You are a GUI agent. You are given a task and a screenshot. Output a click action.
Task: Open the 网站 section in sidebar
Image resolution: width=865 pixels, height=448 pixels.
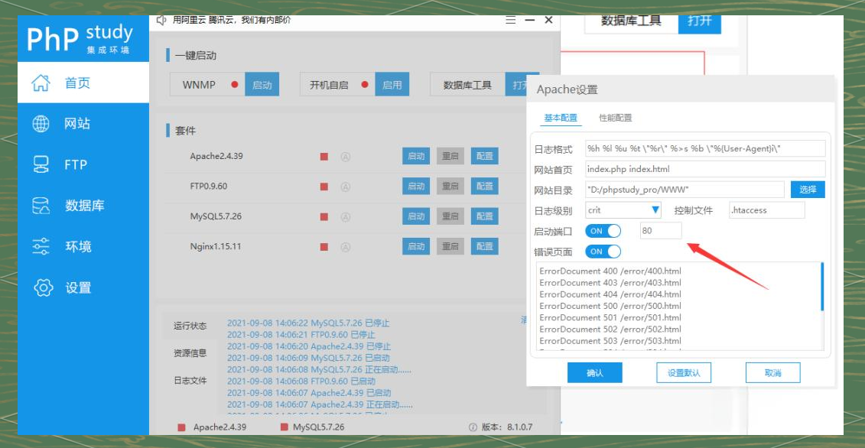coord(83,124)
